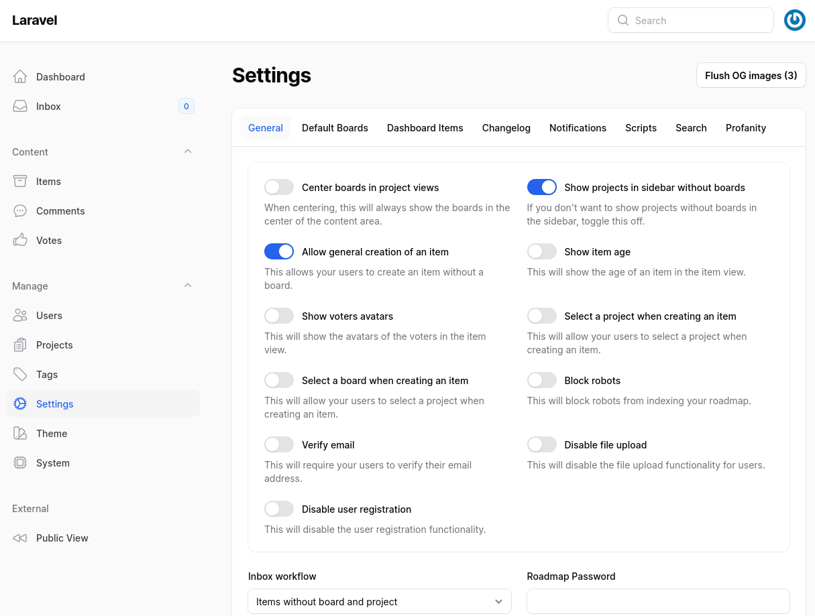Click the Votes thumbs-up icon

[20, 240]
